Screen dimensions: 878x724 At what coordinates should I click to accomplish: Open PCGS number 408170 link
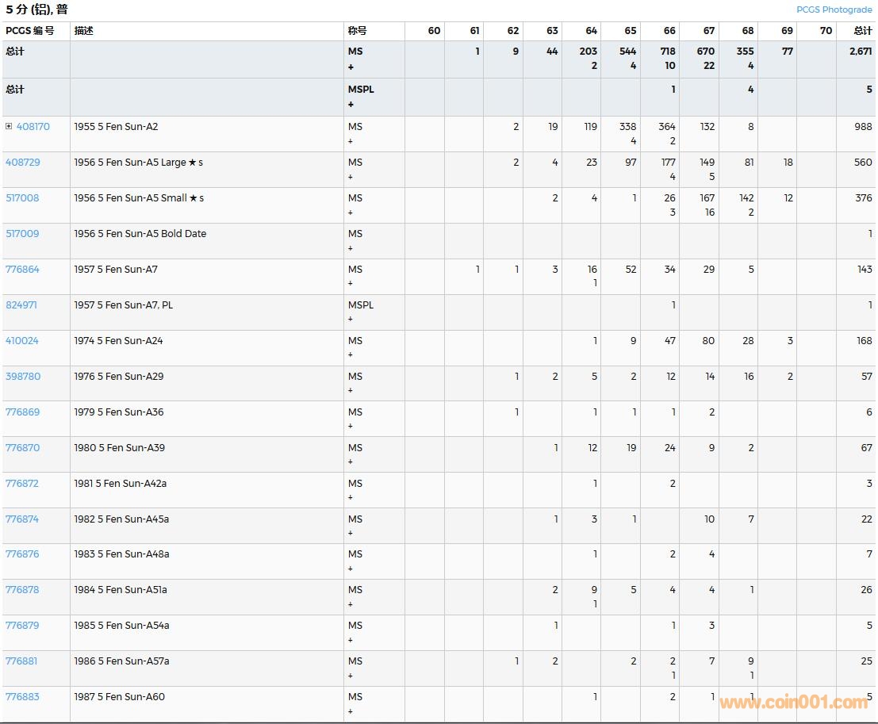(x=33, y=127)
